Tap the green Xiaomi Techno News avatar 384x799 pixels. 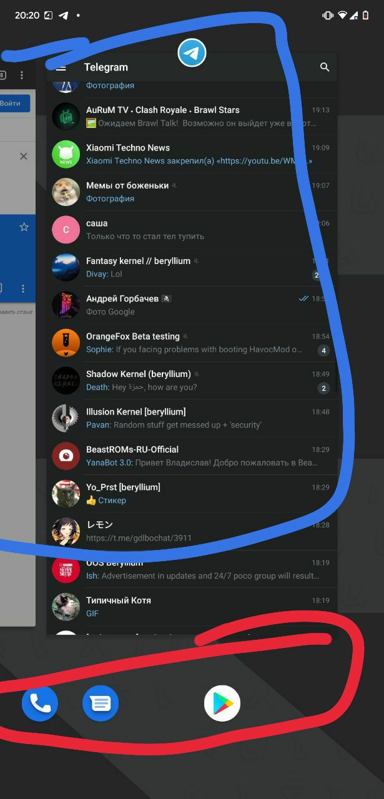pos(66,154)
